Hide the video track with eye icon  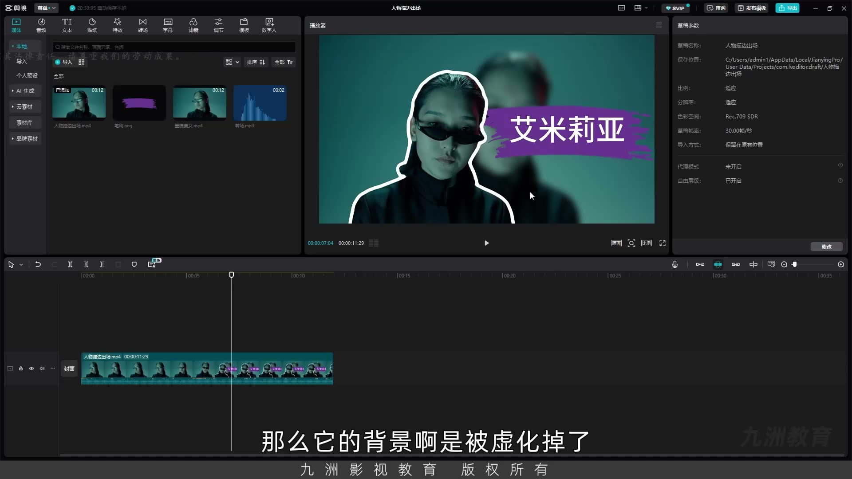32,369
